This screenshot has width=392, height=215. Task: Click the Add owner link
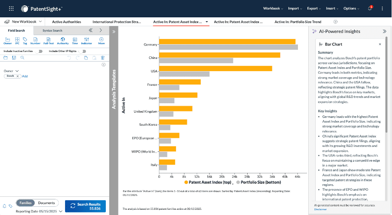pos(25,76)
